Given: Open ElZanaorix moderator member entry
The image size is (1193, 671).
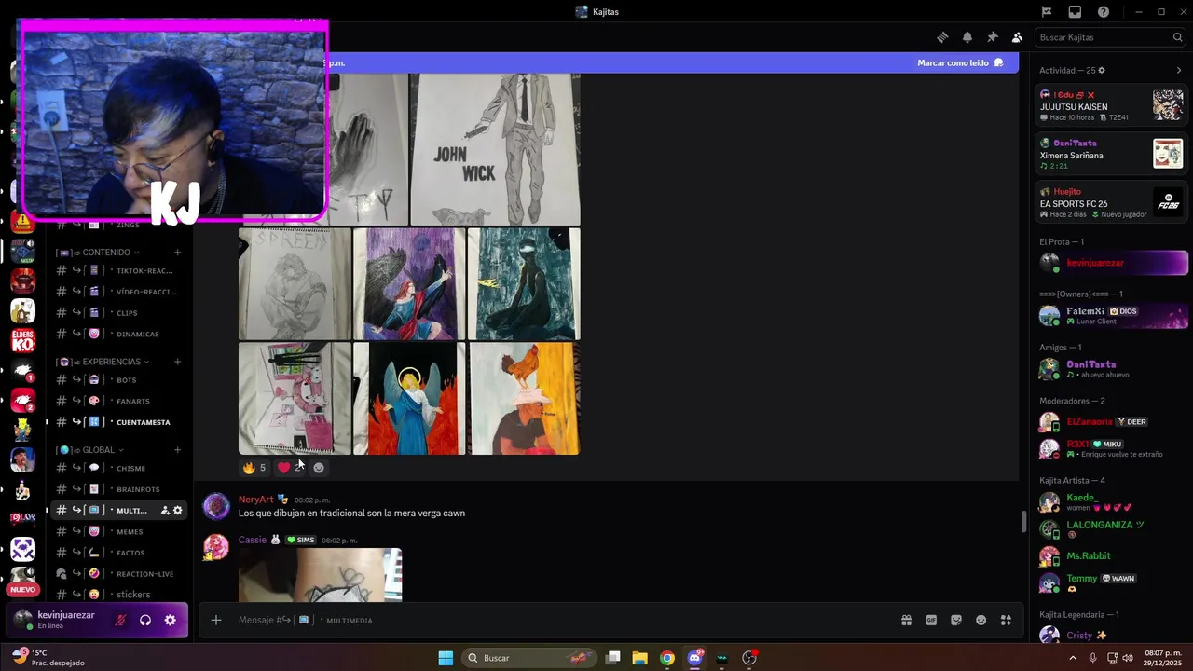Looking at the screenshot, I should tap(1112, 421).
